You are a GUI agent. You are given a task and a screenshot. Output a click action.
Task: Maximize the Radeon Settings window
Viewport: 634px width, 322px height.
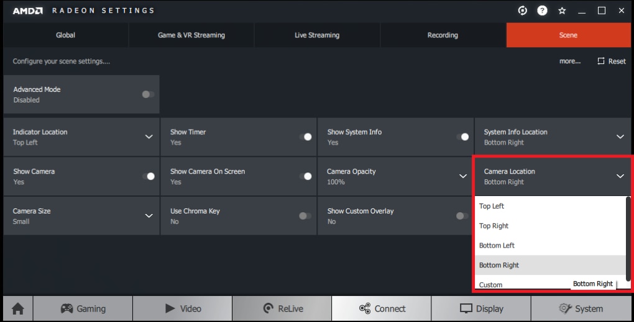[602, 11]
